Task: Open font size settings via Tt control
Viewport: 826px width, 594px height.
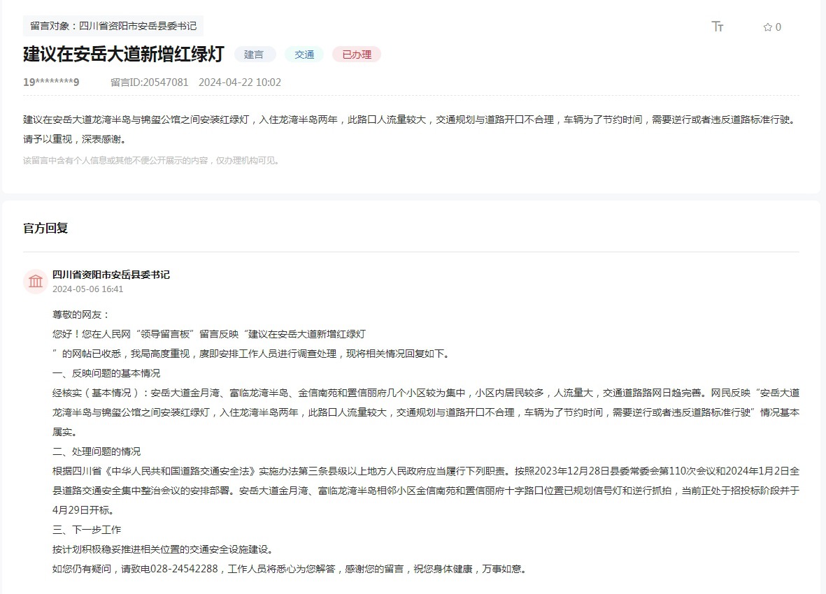Action: [x=717, y=27]
